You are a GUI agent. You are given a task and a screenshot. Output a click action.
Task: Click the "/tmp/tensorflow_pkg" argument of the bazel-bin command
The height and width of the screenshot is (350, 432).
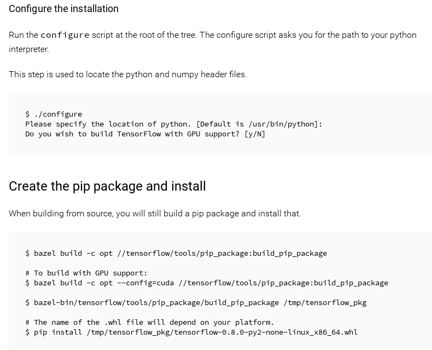325,303
